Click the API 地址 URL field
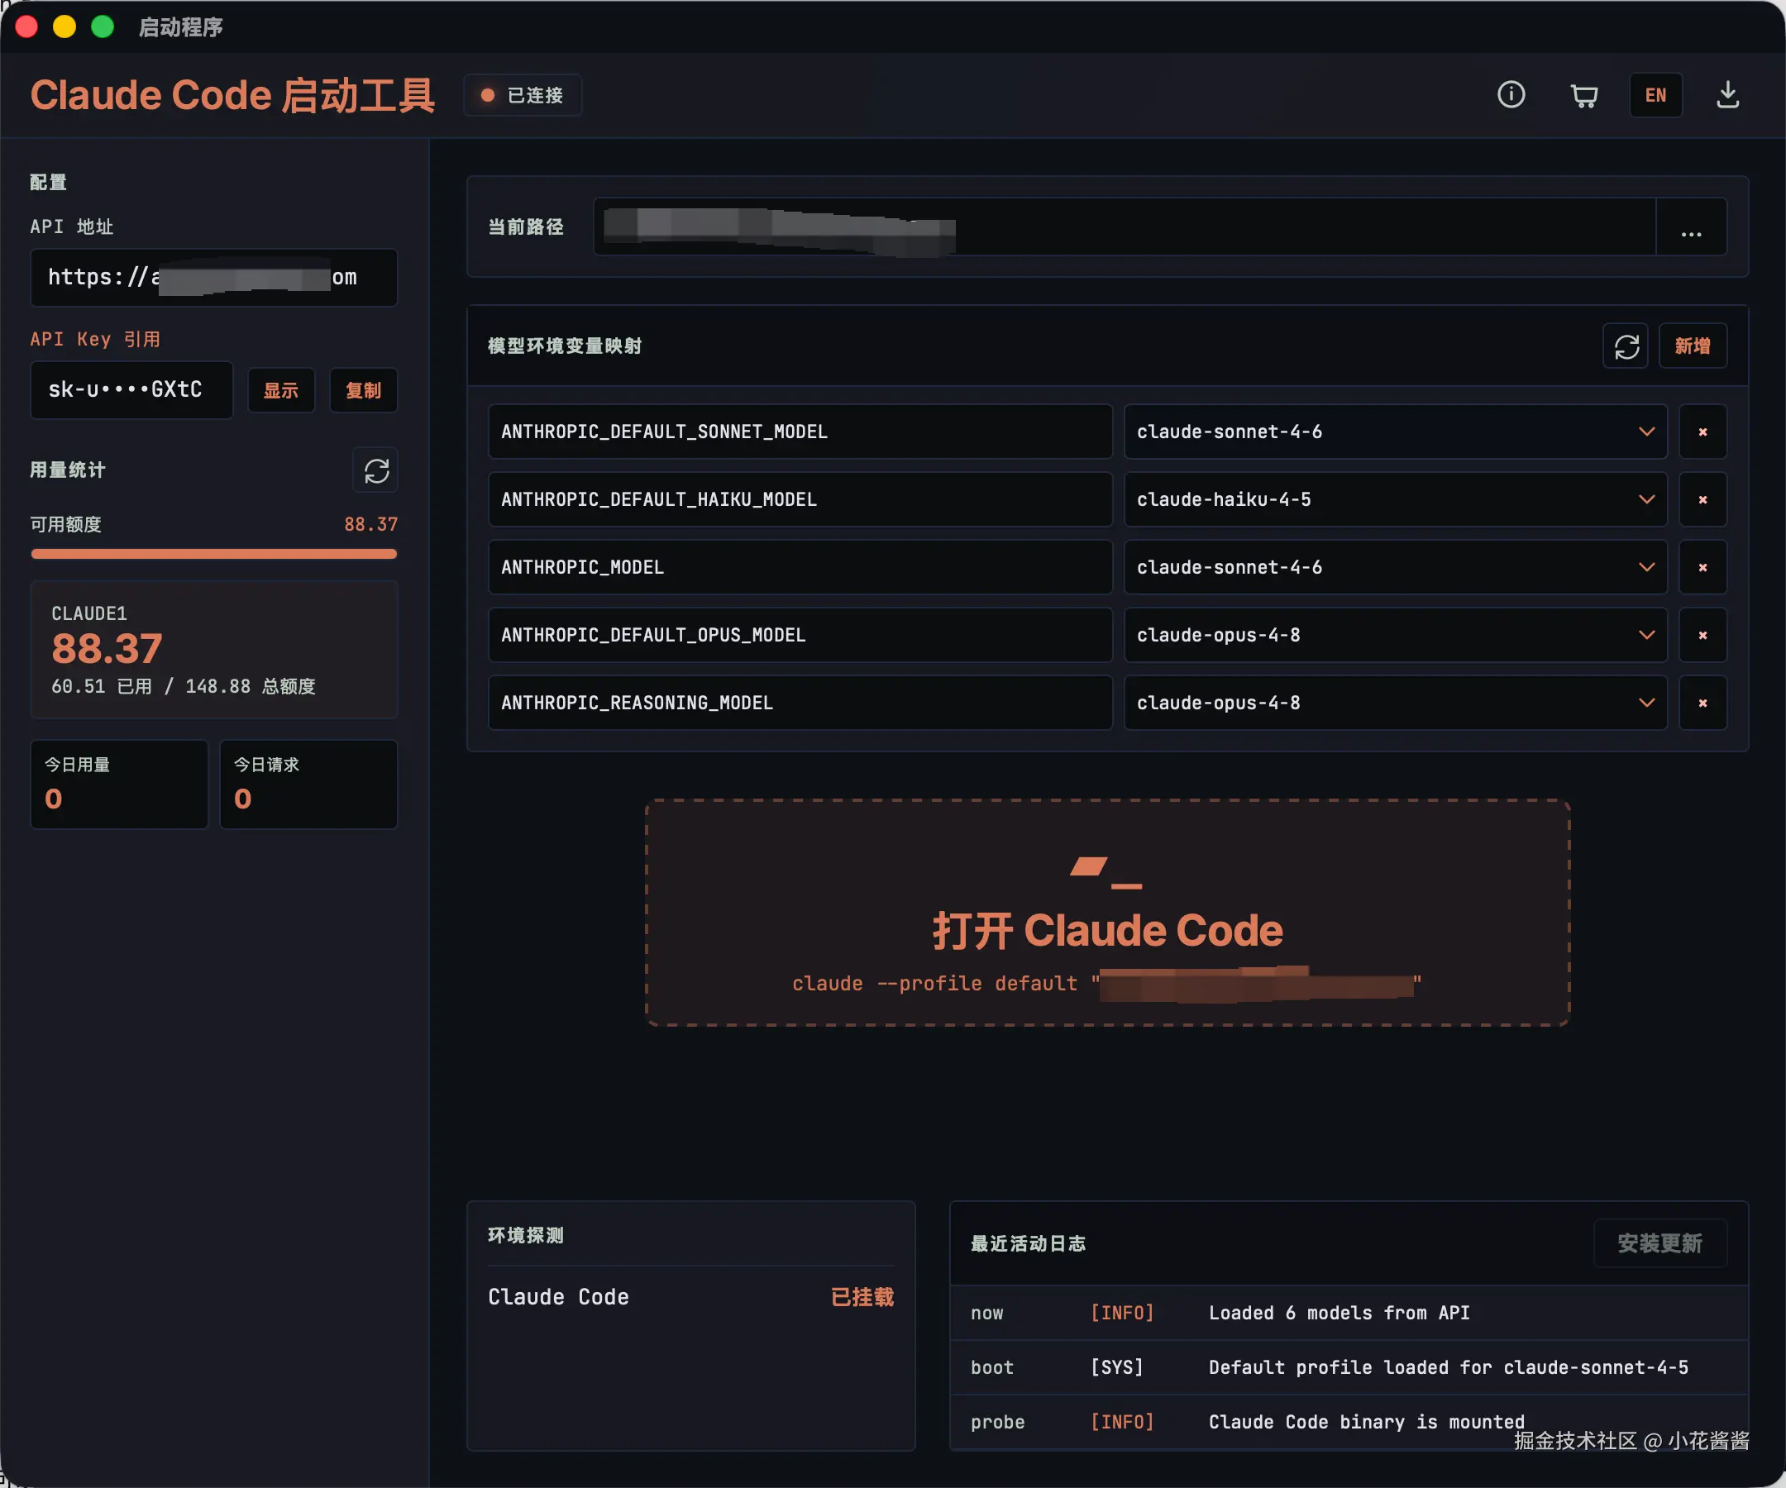Image resolution: width=1786 pixels, height=1488 pixels. pos(213,277)
